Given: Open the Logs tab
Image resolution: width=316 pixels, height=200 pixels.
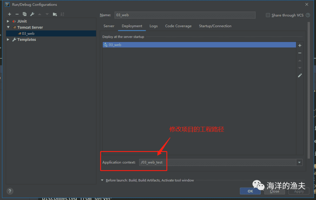Looking at the screenshot, I should click(154, 26).
